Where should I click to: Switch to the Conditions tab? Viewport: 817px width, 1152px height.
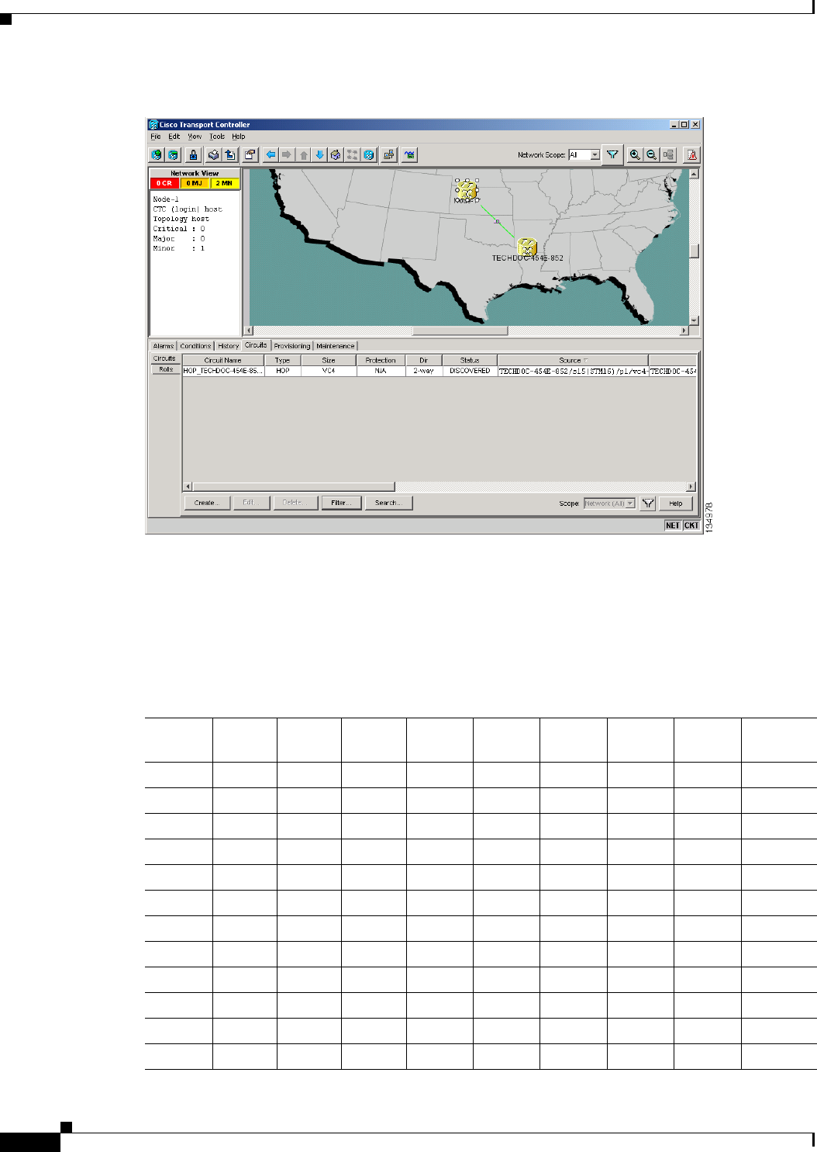click(195, 346)
